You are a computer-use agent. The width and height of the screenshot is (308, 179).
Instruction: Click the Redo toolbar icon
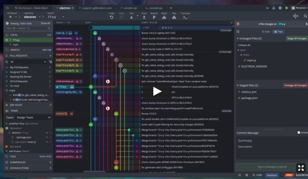[x=122, y=17]
